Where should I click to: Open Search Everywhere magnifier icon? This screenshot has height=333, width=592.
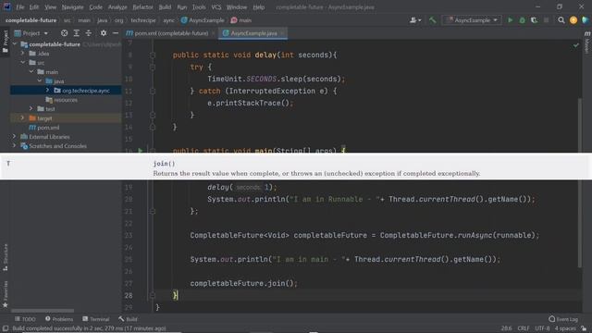pyautogui.click(x=561, y=20)
